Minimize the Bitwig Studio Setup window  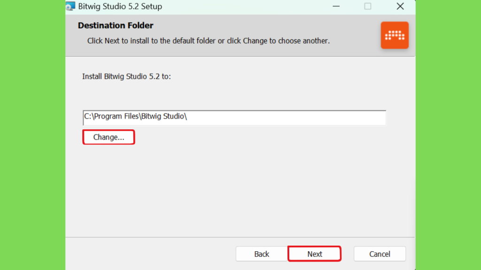[x=336, y=6]
